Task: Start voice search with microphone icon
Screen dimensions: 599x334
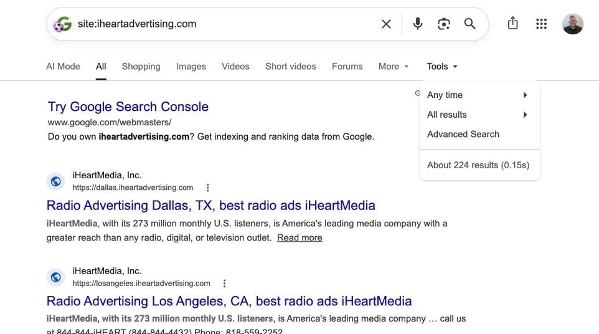Action: (x=418, y=24)
